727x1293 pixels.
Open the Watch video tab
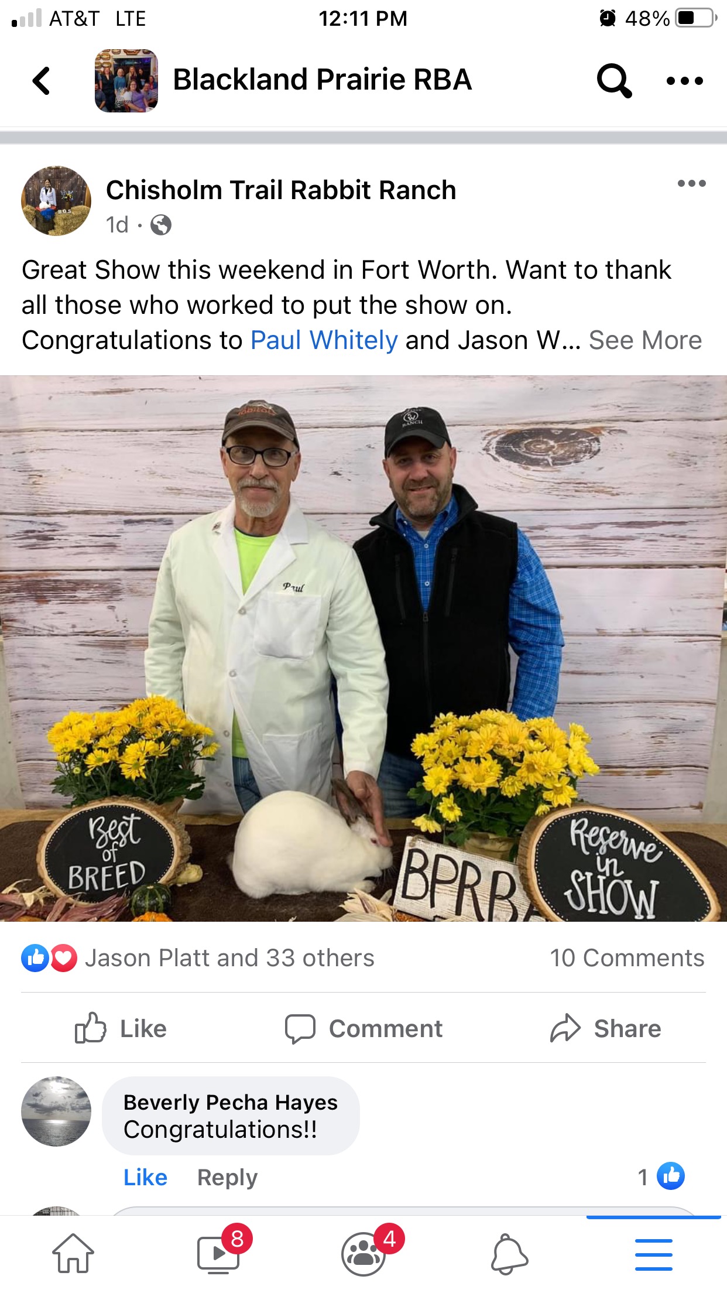[220, 1253]
